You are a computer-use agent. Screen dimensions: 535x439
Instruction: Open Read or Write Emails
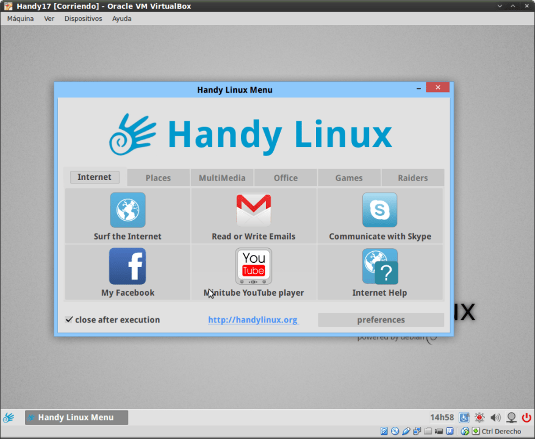253,209
